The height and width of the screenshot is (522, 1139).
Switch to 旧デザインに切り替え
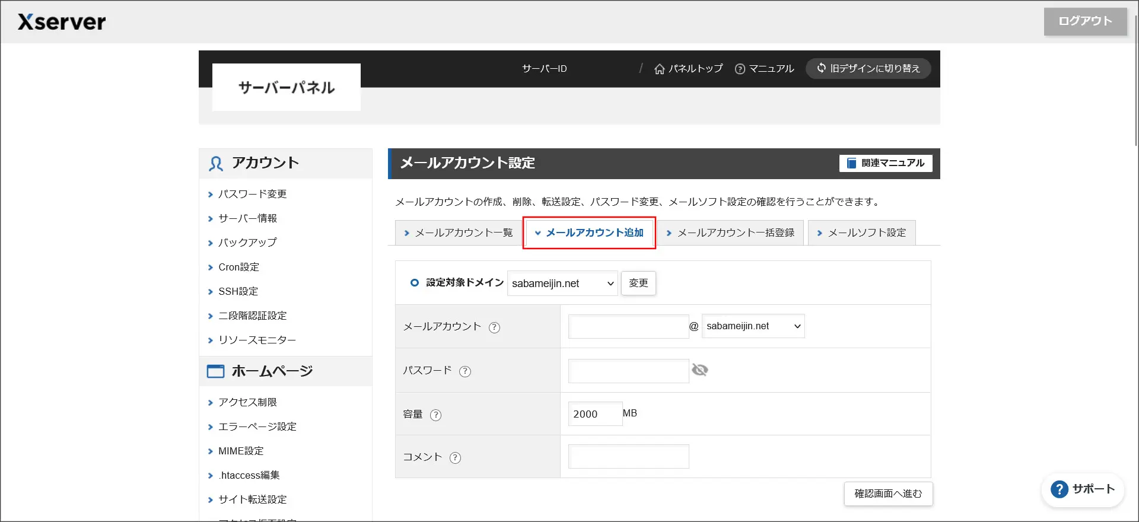(x=868, y=69)
